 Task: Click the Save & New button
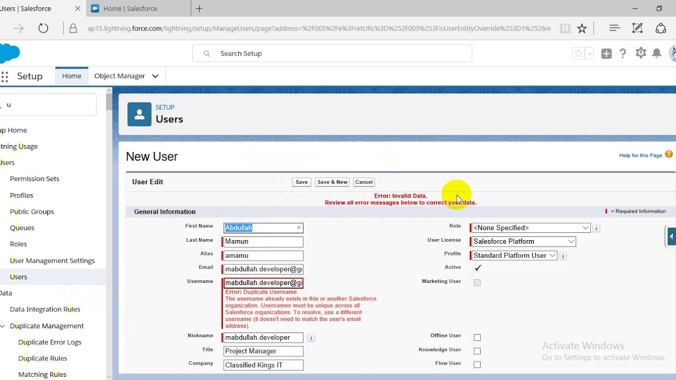pos(333,182)
